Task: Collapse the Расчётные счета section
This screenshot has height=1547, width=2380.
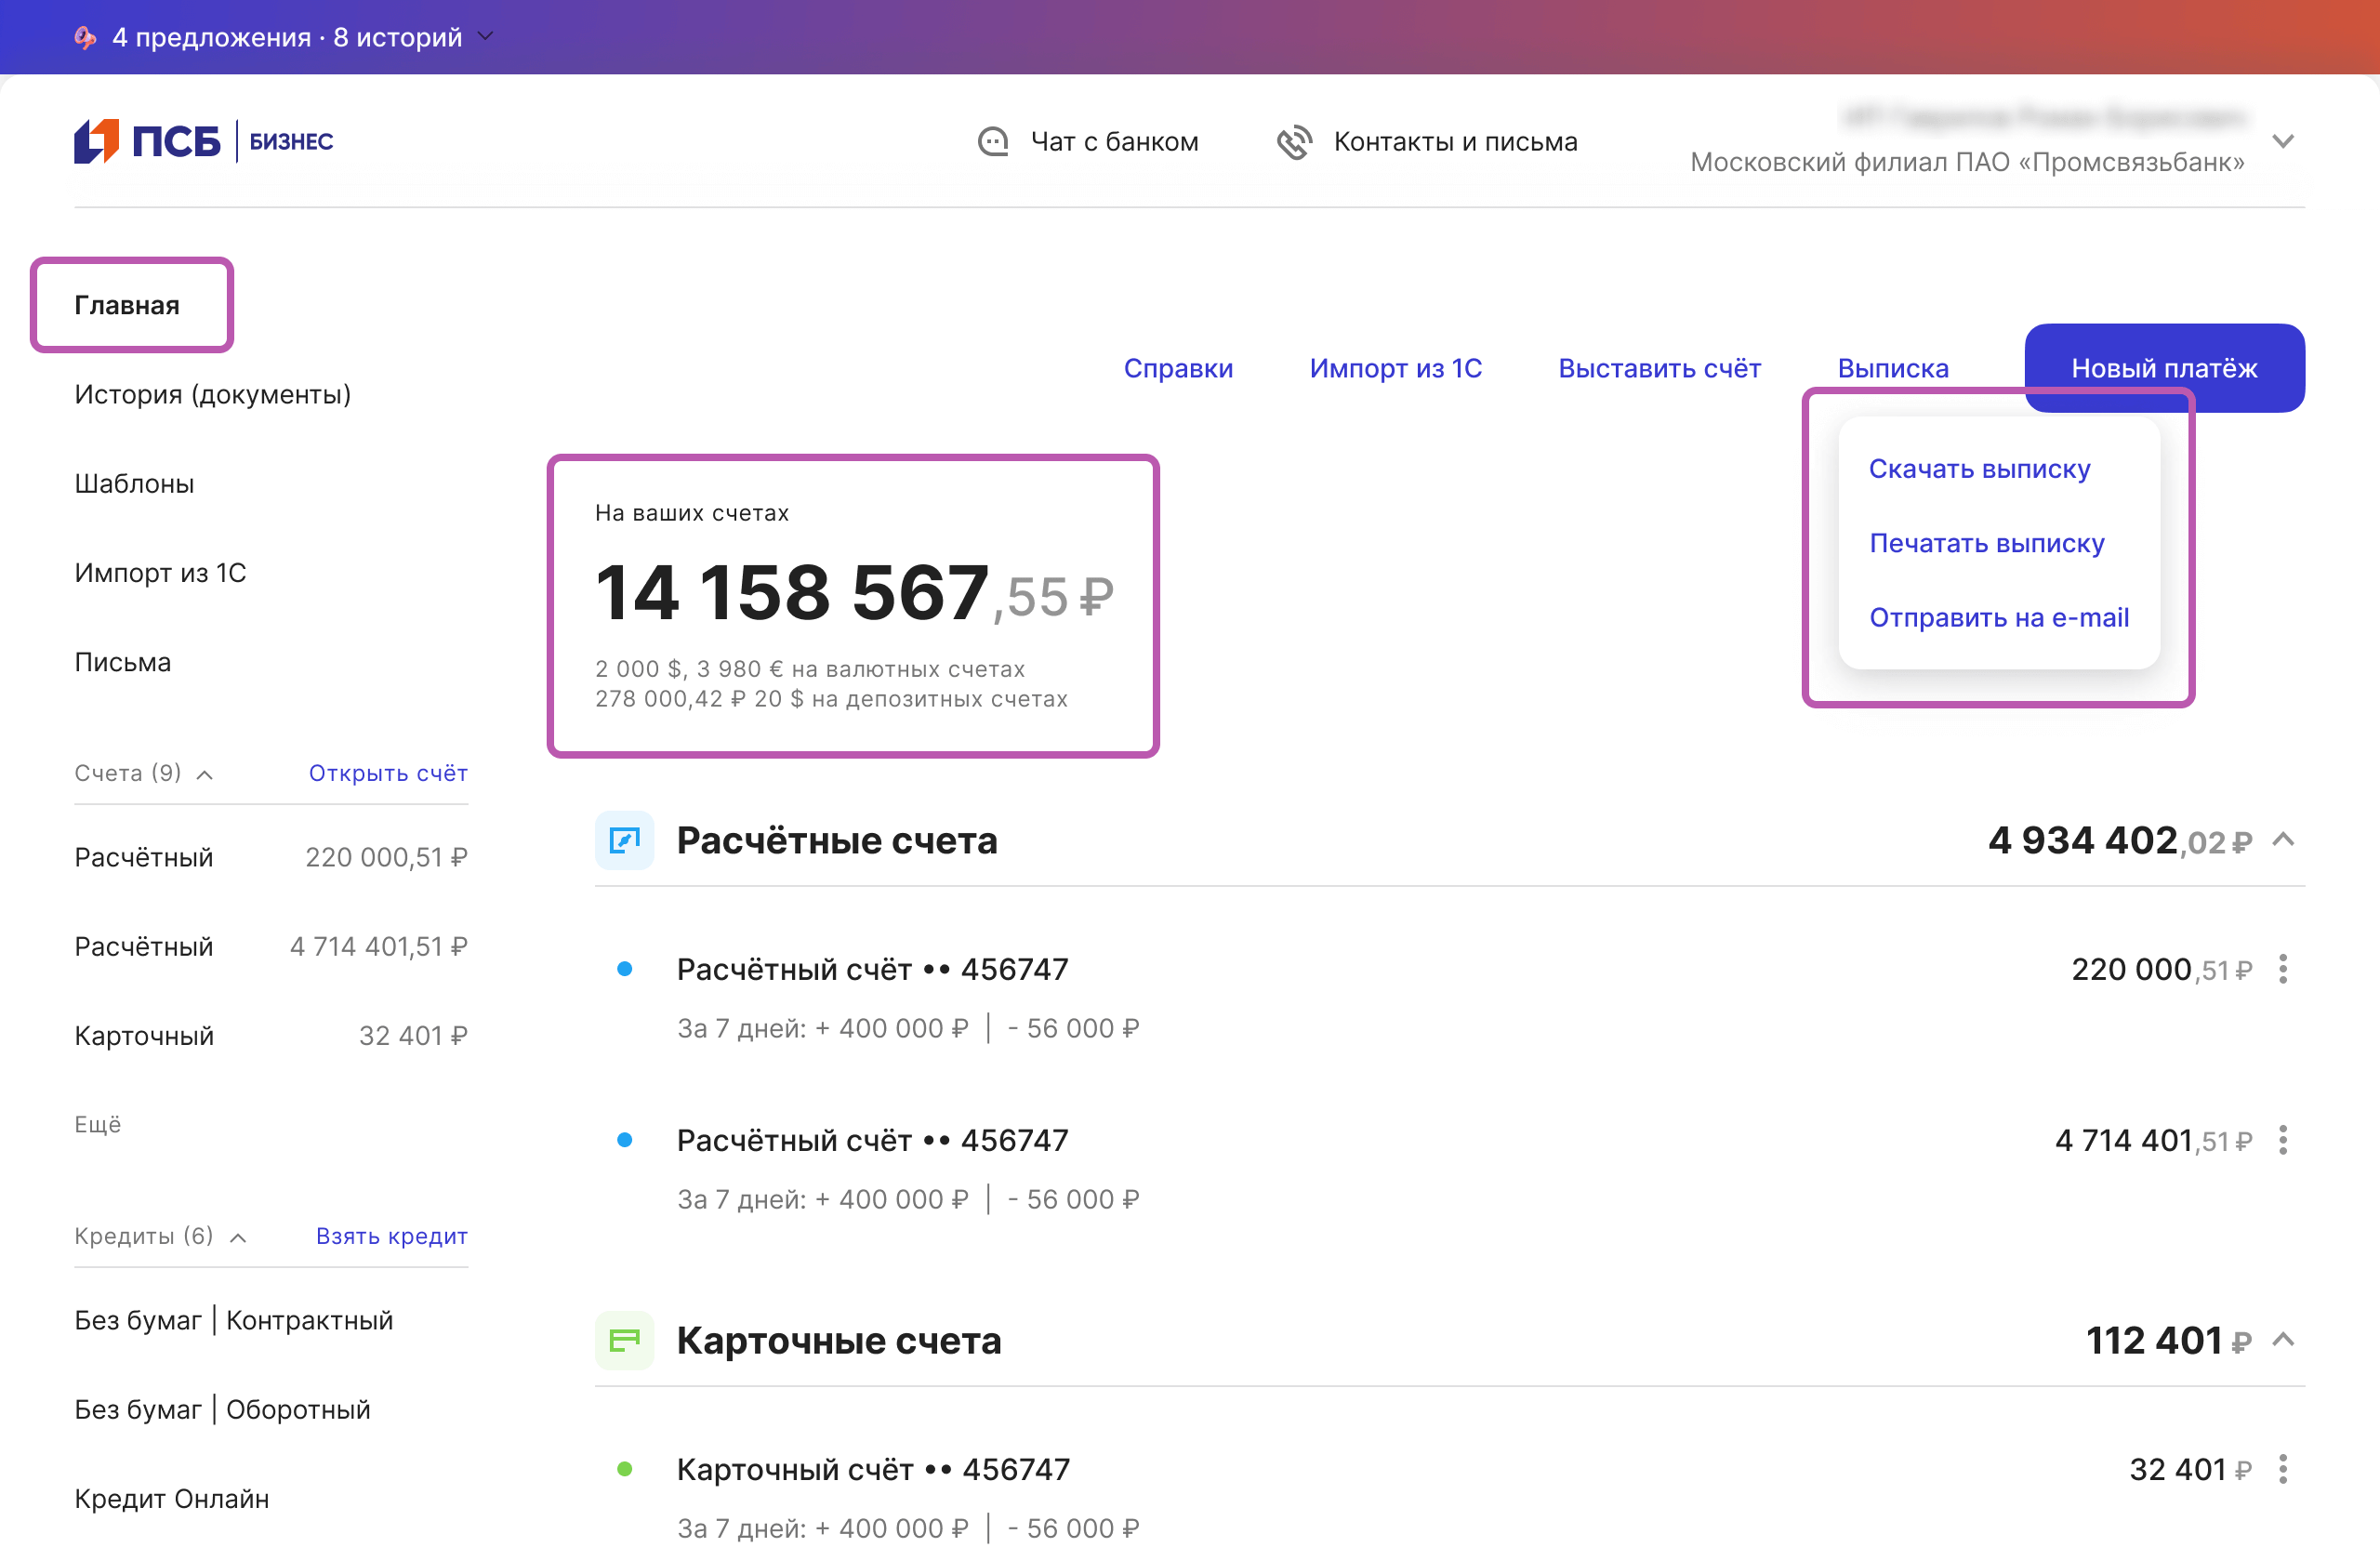Action: pyautogui.click(x=2282, y=840)
